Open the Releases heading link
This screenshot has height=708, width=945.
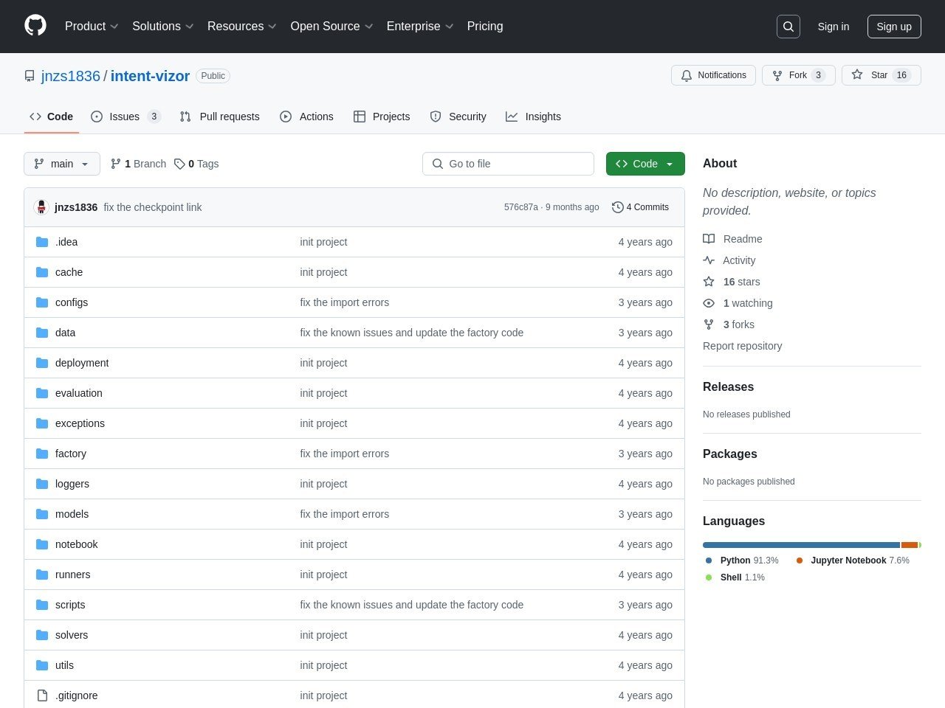[728, 387]
